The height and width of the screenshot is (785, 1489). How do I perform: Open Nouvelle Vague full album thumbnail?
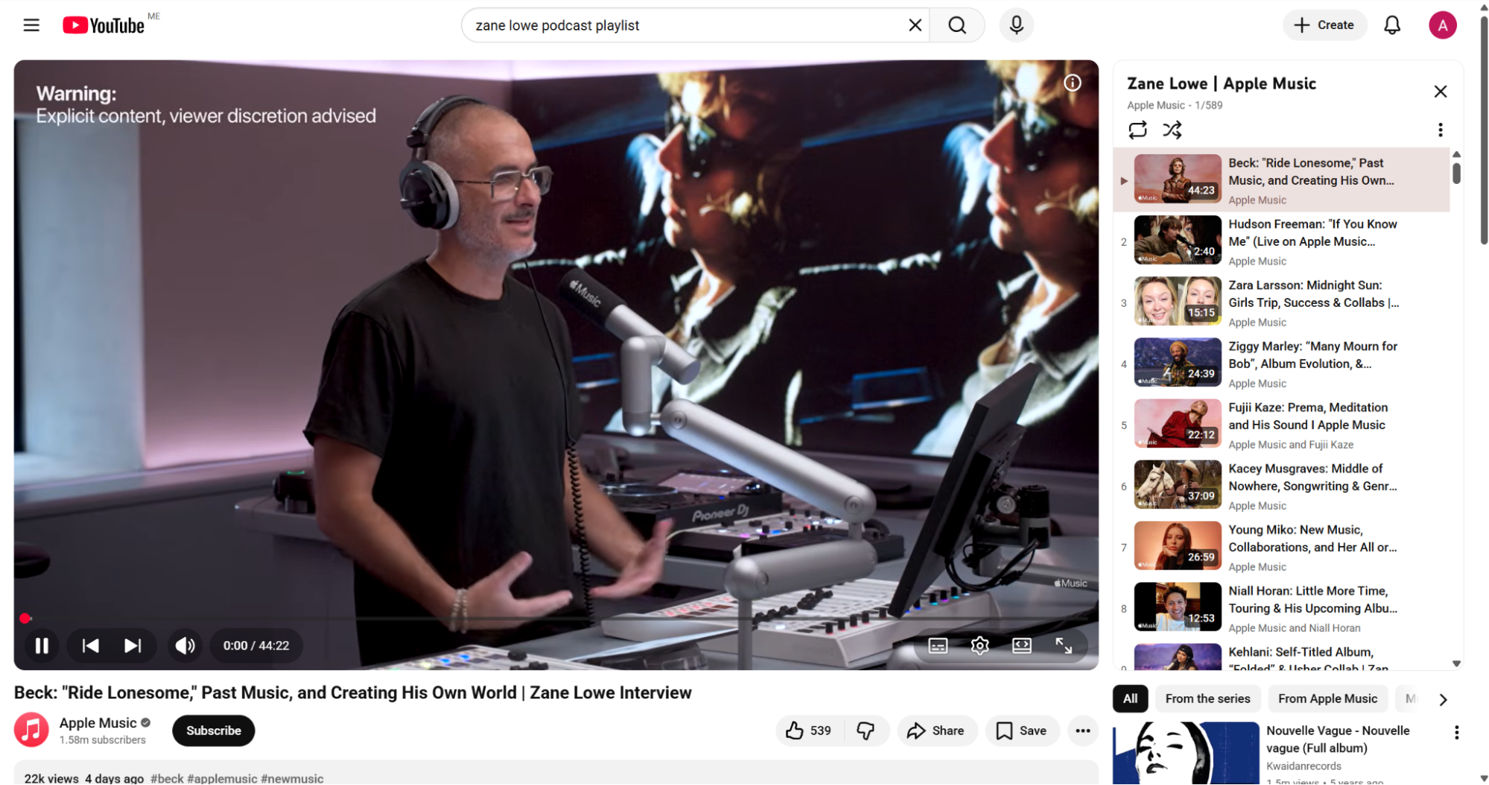pos(1186,753)
